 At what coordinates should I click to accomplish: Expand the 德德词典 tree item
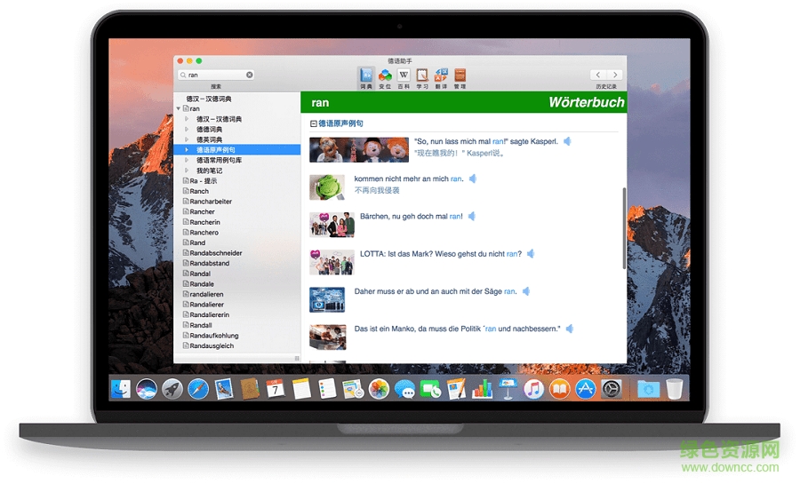pos(187,130)
